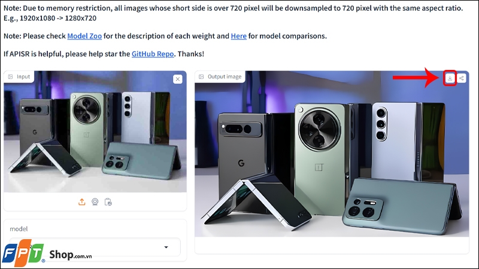479x269 pixels.
Task: Clear the input image with X
Action: click(177, 80)
